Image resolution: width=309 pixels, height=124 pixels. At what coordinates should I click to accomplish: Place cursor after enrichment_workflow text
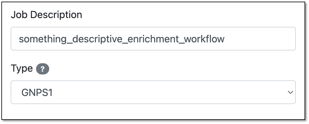click(x=225, y=39)
